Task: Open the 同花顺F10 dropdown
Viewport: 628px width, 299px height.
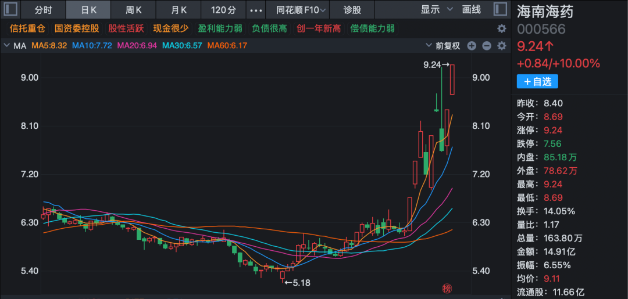Action: click(x=300, y=10)
